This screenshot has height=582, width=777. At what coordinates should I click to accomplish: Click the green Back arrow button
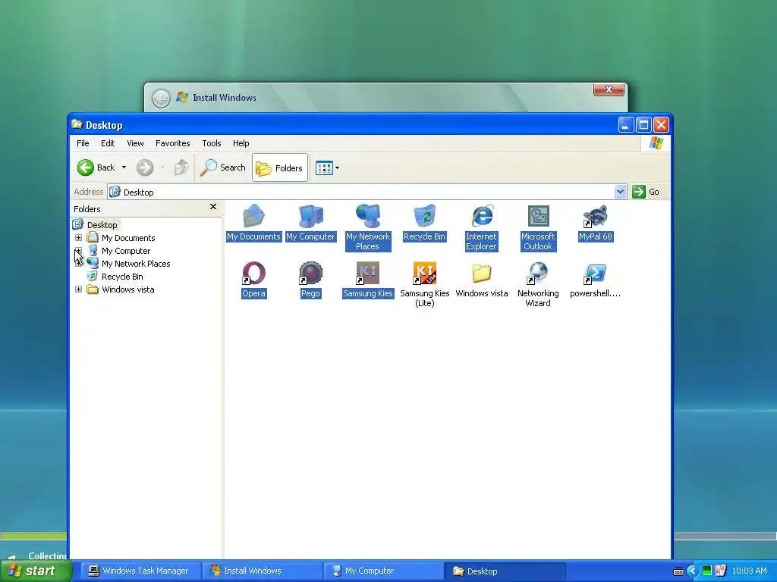(86, 167)
